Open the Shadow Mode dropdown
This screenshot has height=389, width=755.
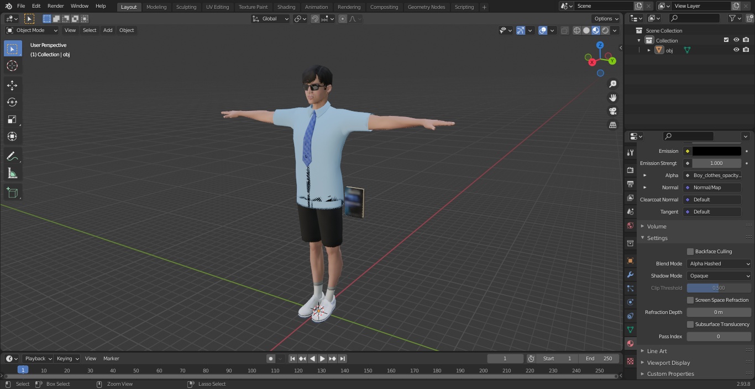coord(719,276)
